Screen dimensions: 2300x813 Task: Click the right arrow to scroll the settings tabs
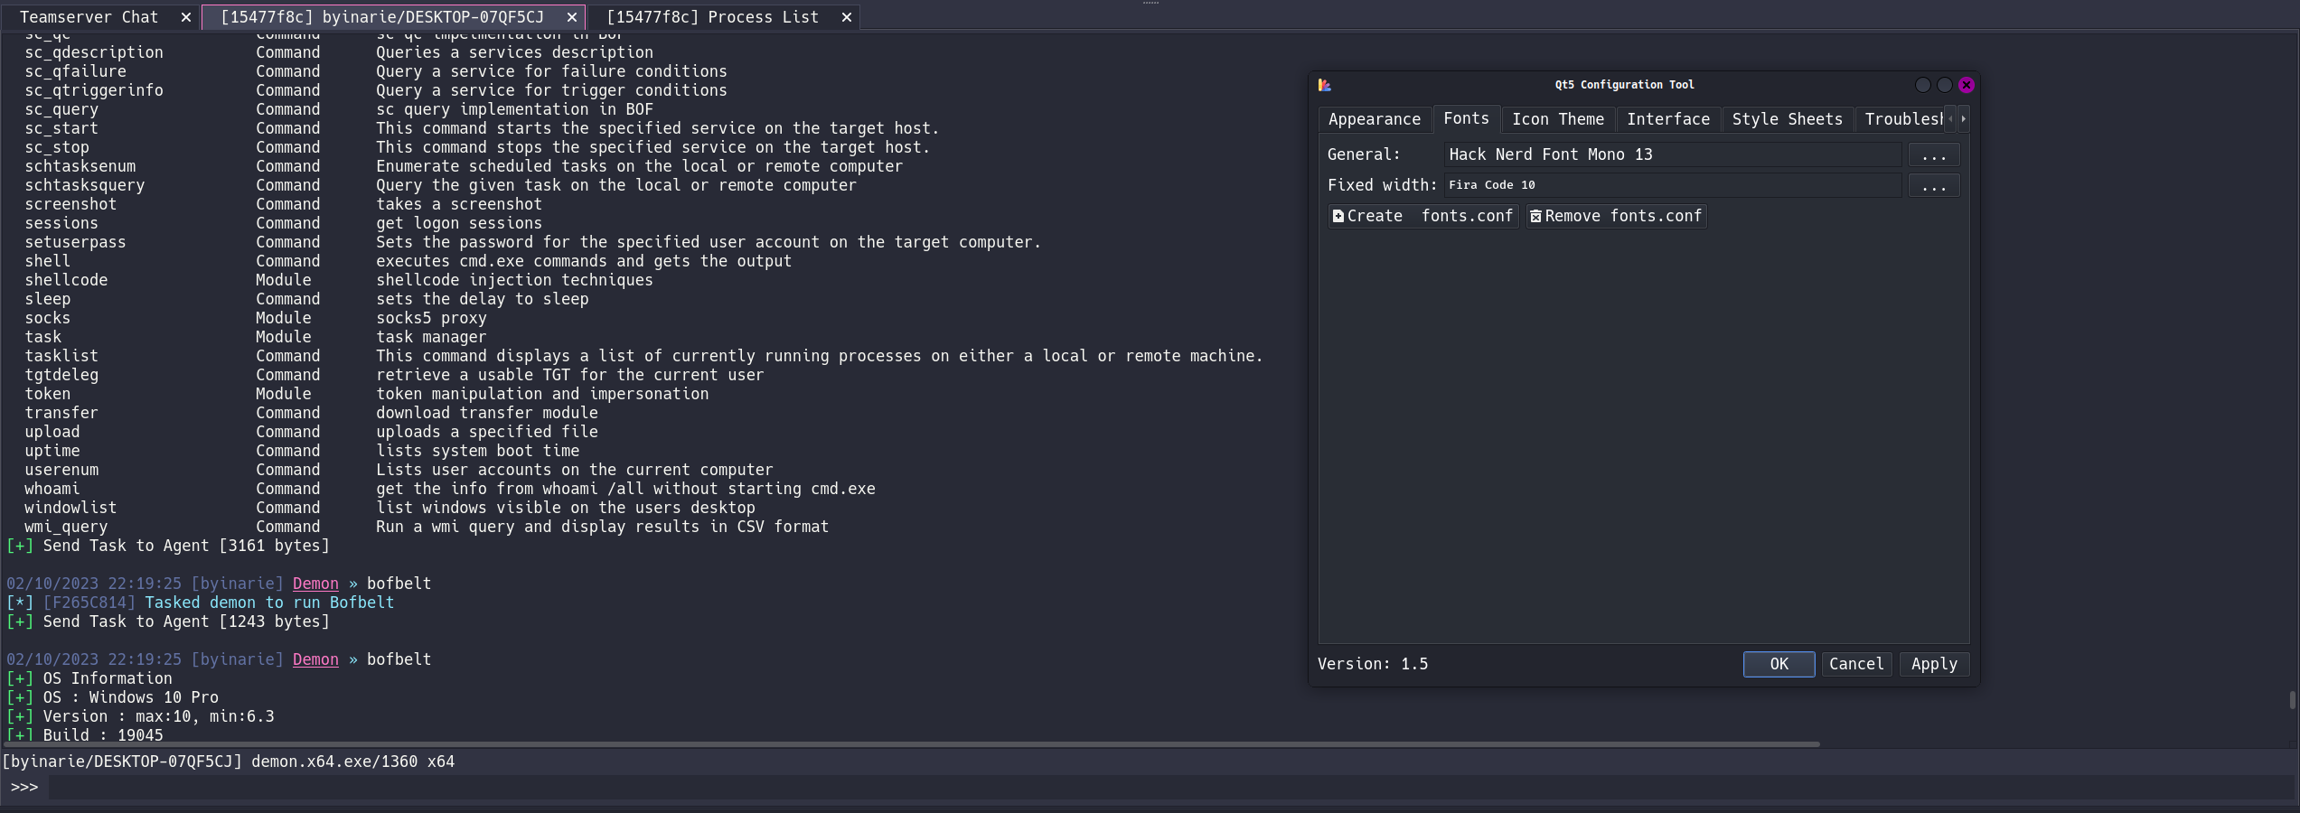click(1963, 118)
